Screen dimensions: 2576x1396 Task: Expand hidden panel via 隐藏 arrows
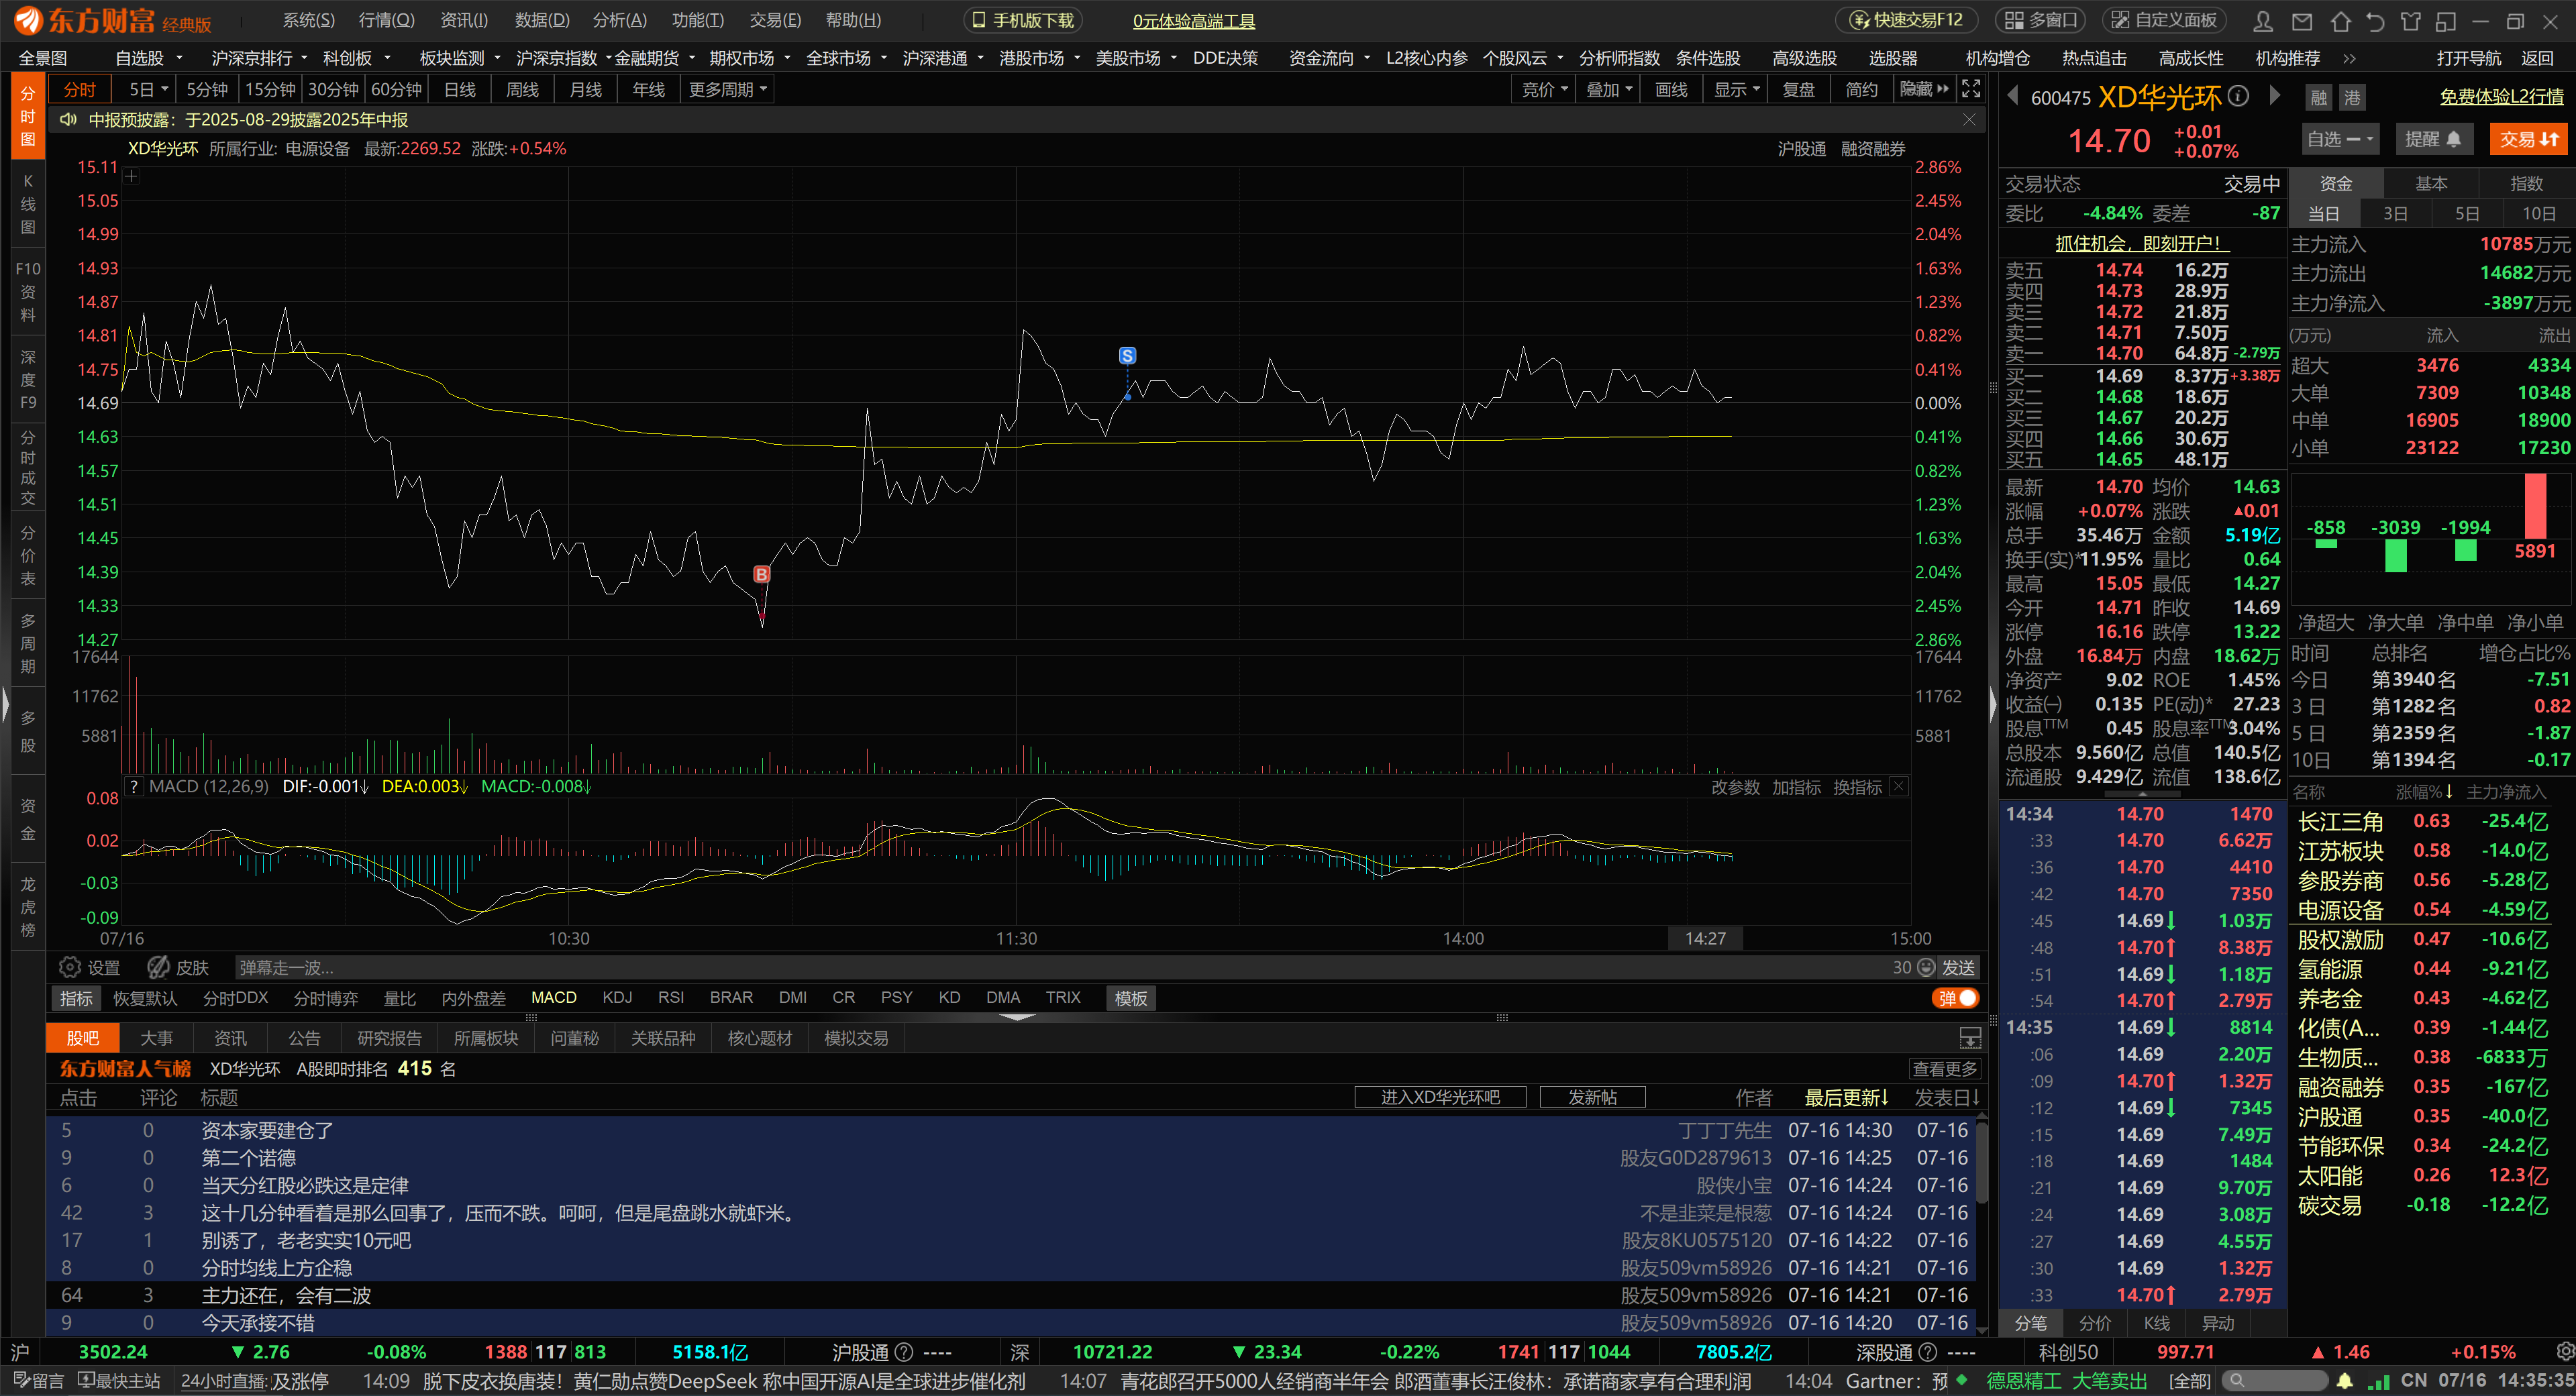[x=1925, y=89]
